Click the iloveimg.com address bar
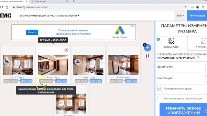The height and width of the screenshot is (116, 207). 98,7
